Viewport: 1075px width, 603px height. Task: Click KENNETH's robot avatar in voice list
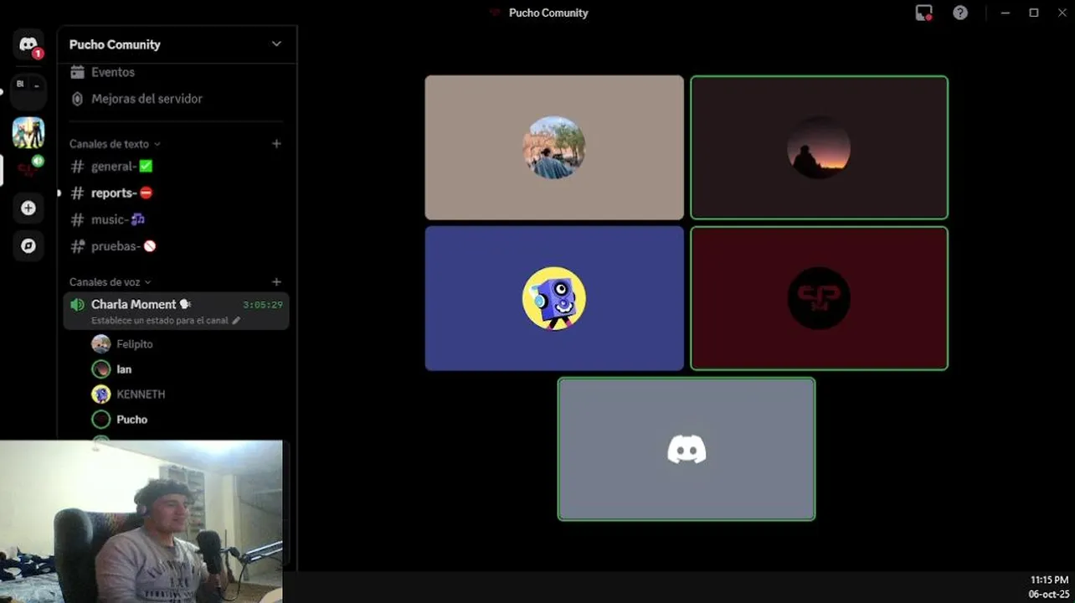[x=100, y=394]
